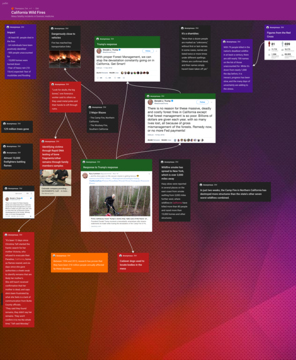Click 'California' link in Christina Taft post
This screenshot has height=360, width=296.
click(20, 259)
